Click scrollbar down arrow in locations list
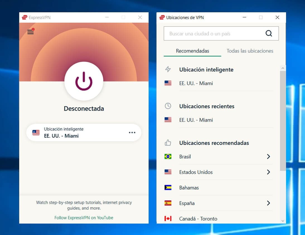 (283, 221)
